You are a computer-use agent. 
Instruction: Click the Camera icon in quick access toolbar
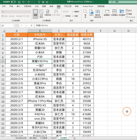click(47, 2)
